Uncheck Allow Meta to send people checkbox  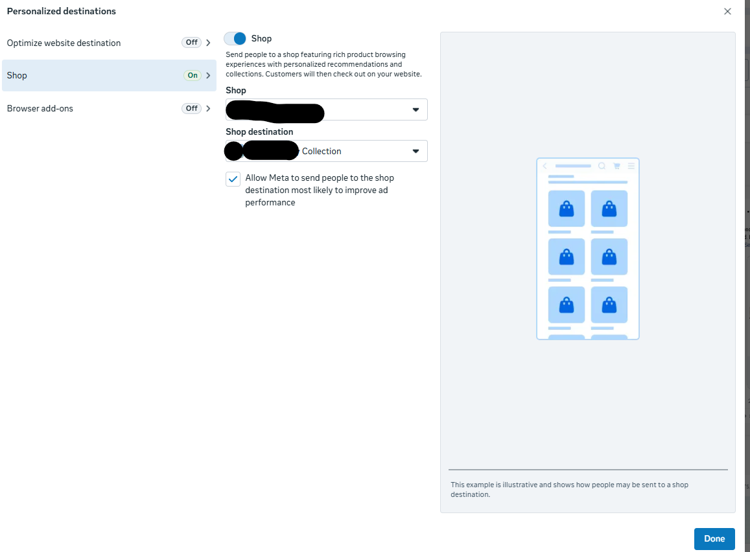233,179
